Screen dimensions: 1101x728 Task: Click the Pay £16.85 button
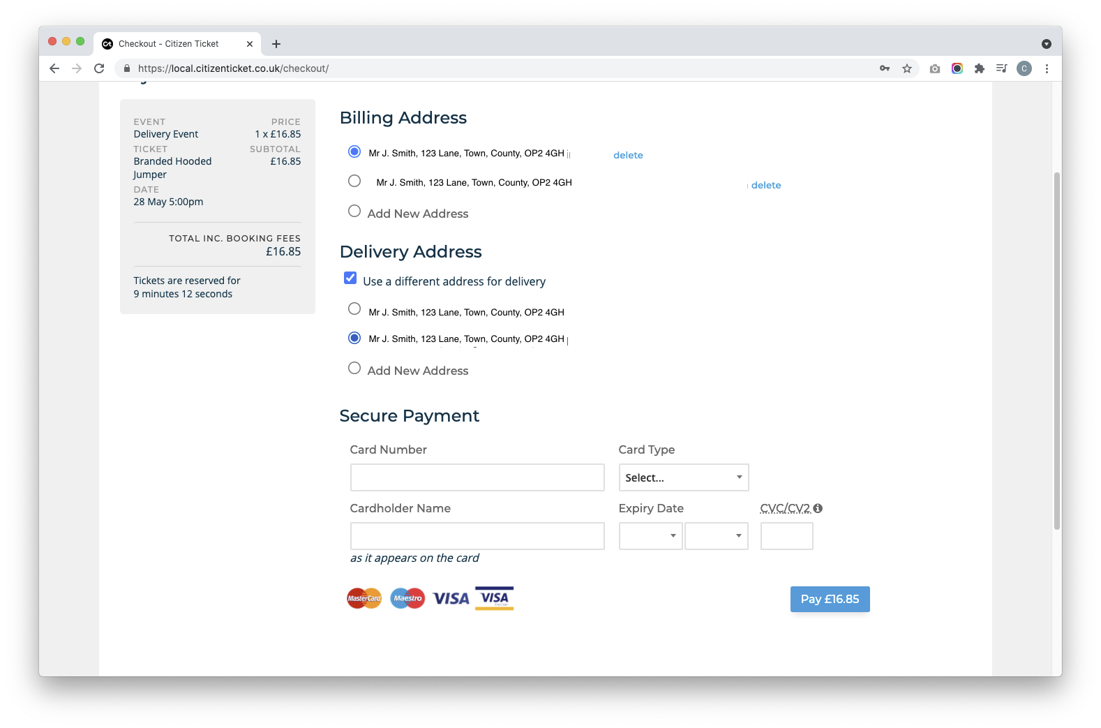(x=830, y=599)
